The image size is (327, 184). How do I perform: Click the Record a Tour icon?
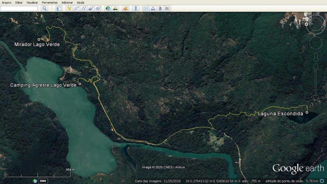pyautogui.click(x=98, y=8)
